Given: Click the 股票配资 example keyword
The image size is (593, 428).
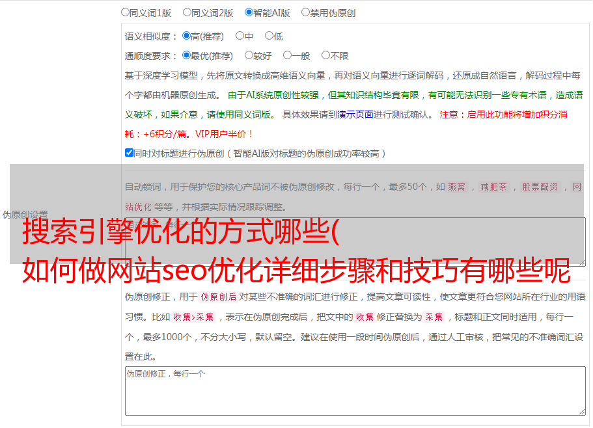Looking at the screenshot, I should (x=540, y=187).
